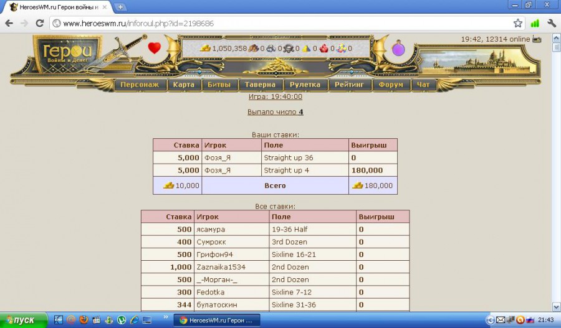Click the Windows пуск start button

(x=24, y=320)
